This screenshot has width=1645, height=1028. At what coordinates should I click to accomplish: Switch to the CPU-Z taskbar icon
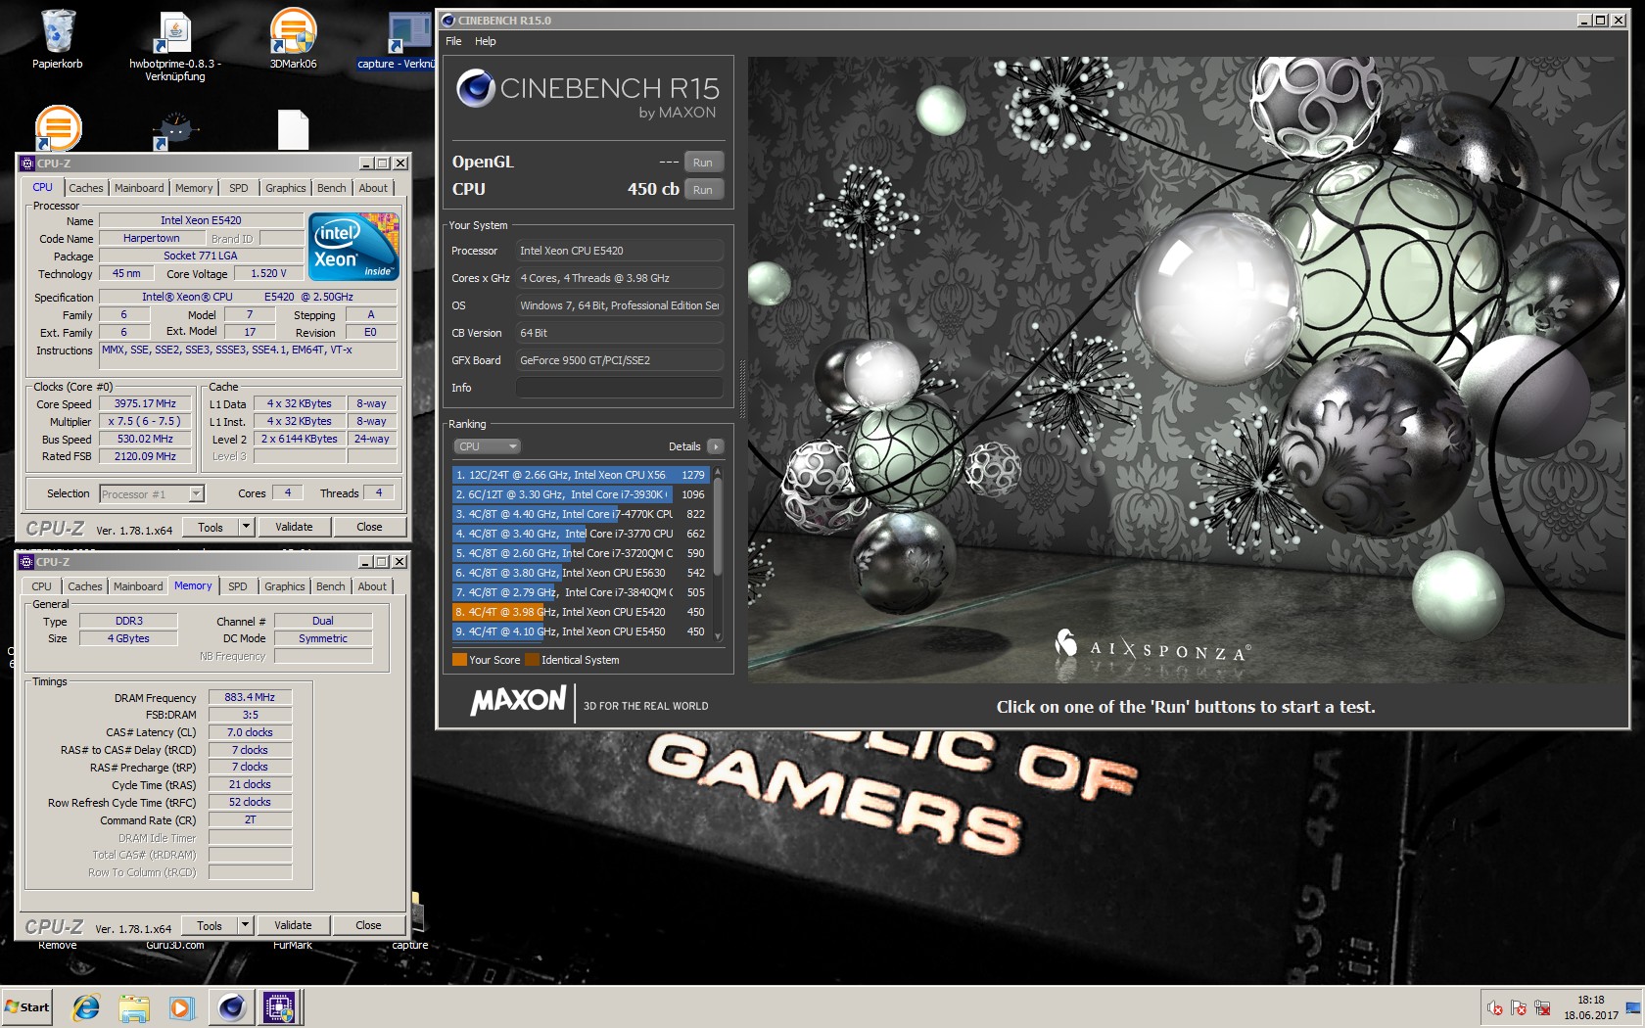(x=279, y=1006)
